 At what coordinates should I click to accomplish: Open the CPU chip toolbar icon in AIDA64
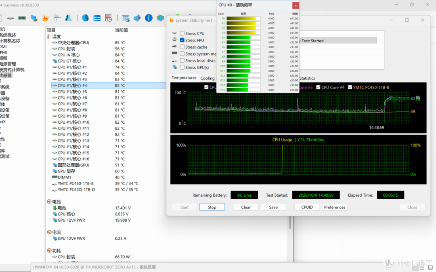click(10, 18)
